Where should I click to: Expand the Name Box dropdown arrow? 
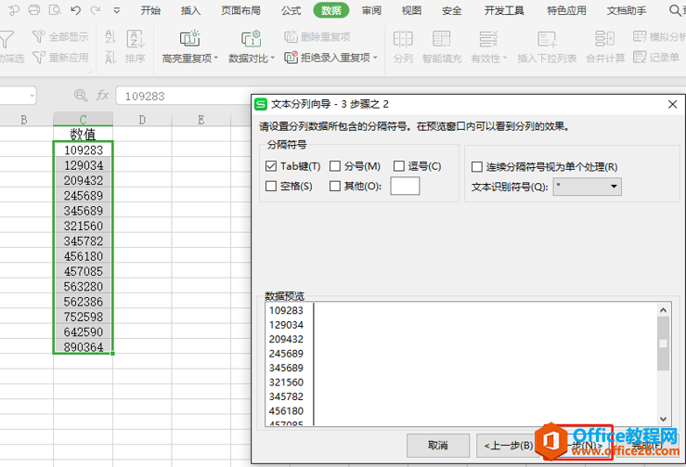coord(32,96)
